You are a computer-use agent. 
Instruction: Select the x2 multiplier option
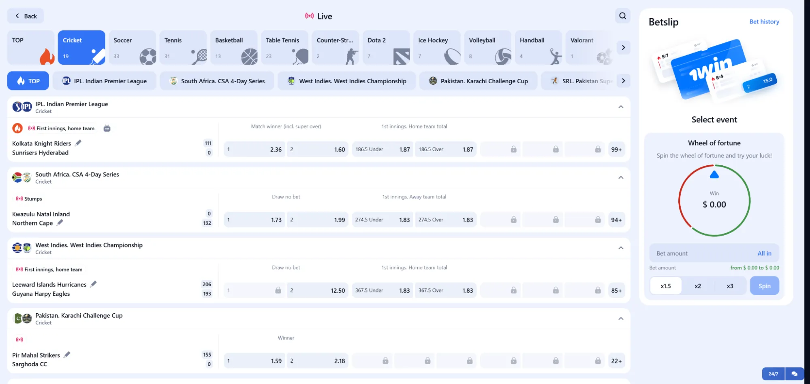698,286
